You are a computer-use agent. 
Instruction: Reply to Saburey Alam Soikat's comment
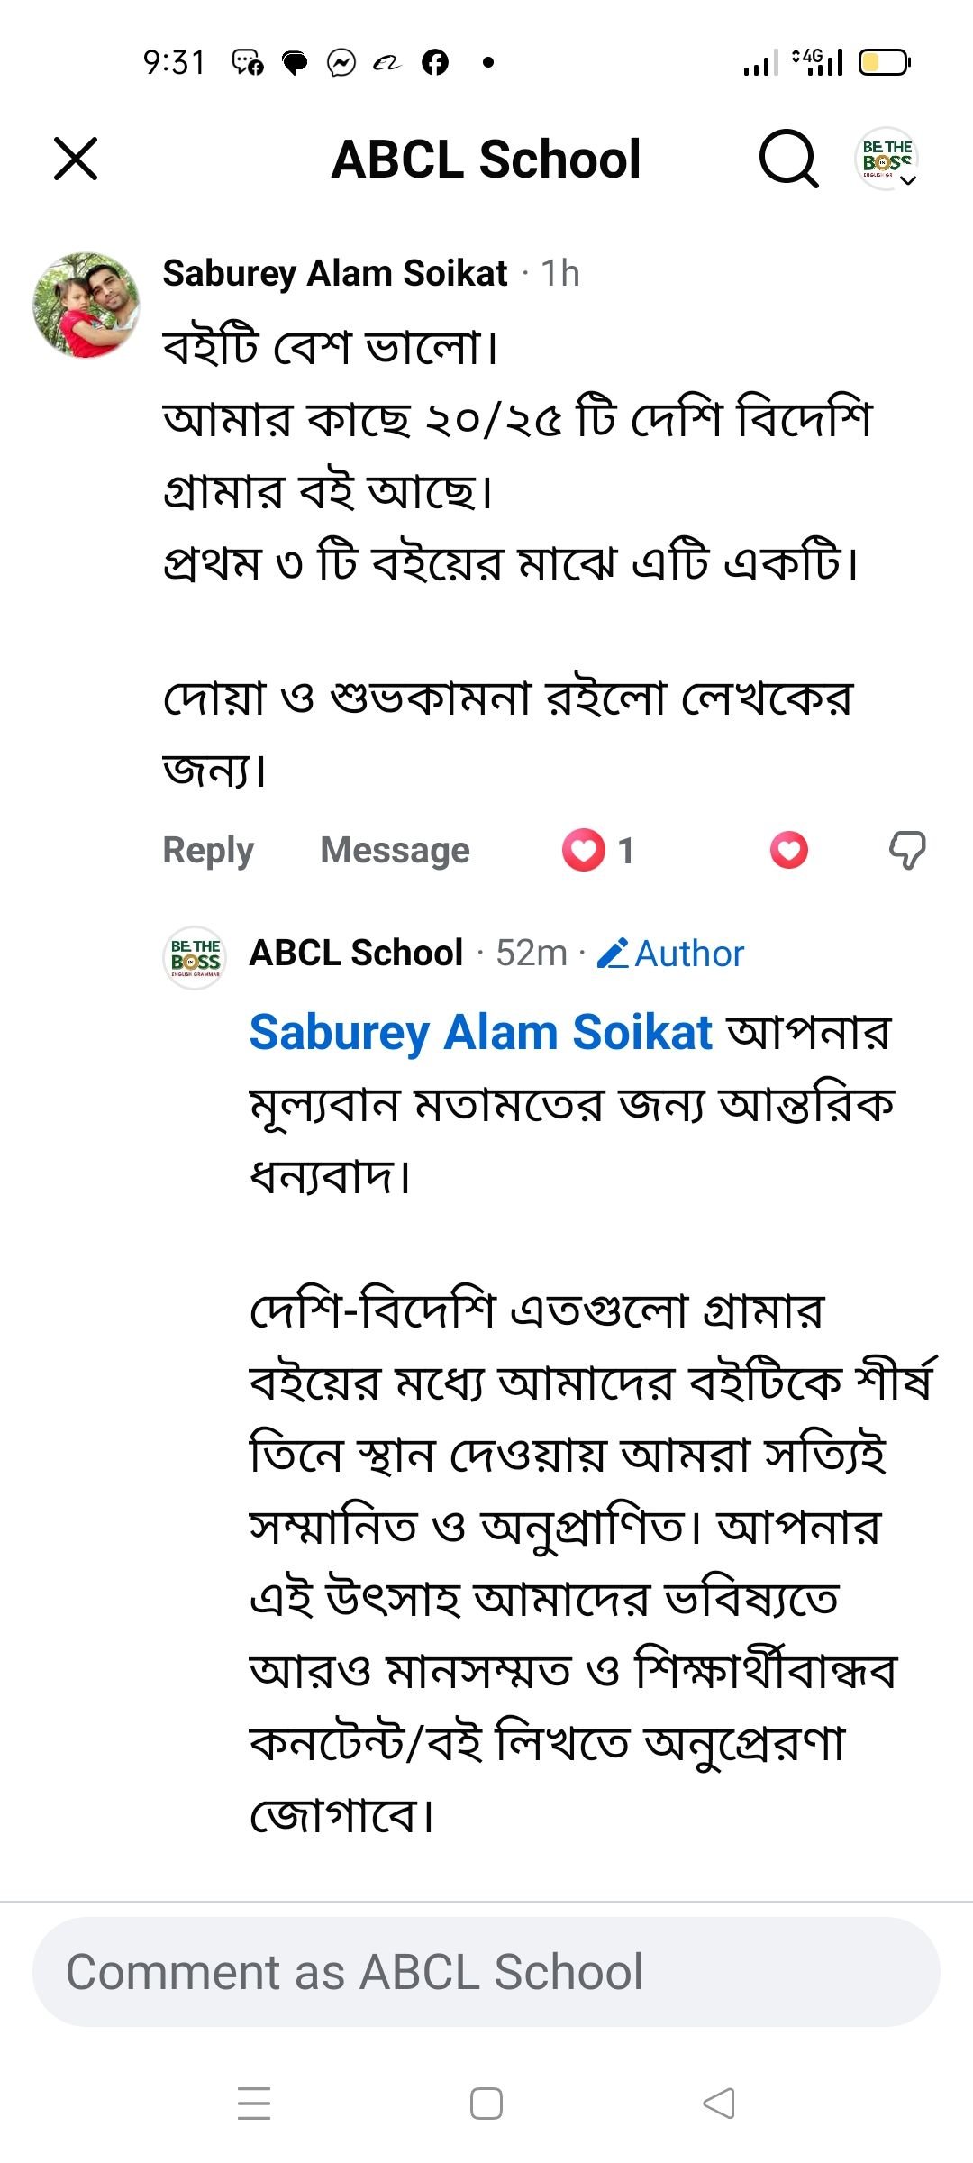pos(208,850)
